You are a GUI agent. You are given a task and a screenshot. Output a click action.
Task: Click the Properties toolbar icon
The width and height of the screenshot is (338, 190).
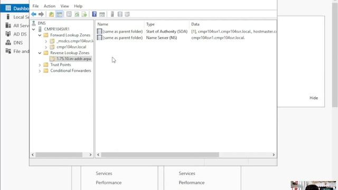[69, 14]
